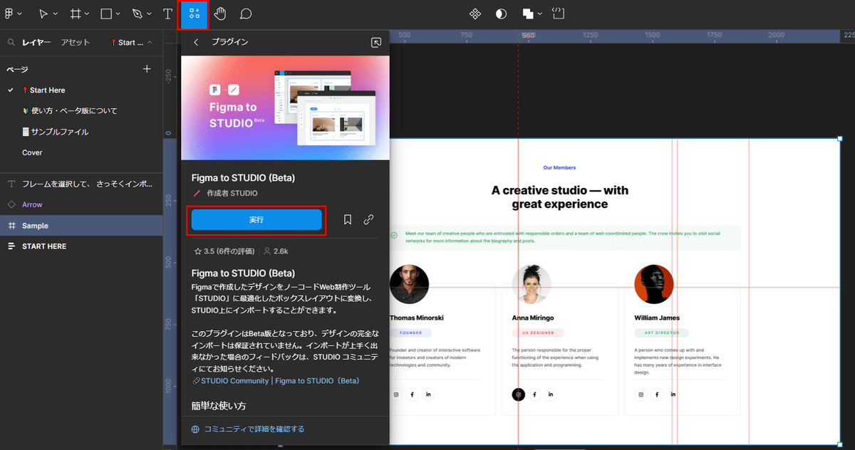Click William James's Instagram icon
This screenshot has height=450, width=855.
(x=641, y=394)
